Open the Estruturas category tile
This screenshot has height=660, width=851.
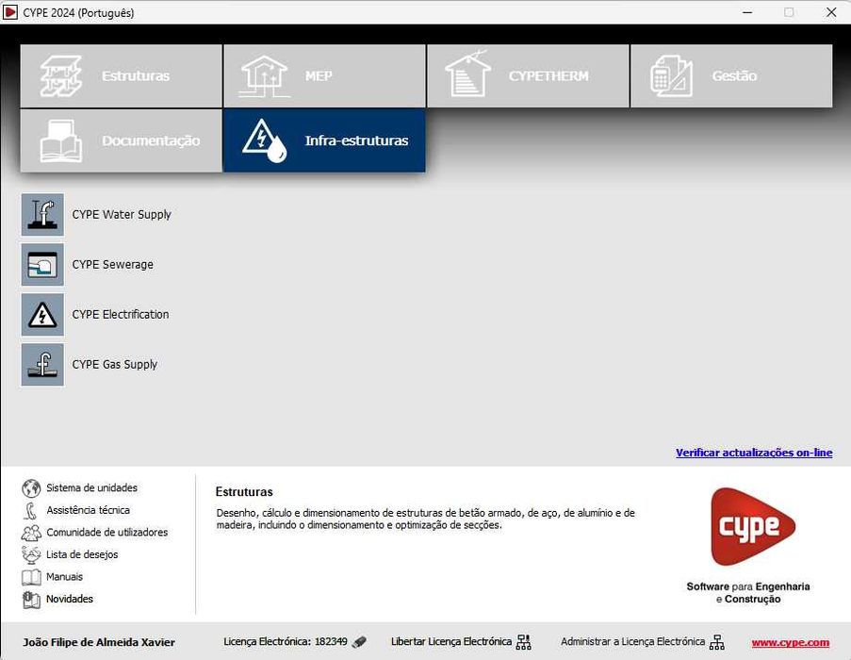pos(121,76)
